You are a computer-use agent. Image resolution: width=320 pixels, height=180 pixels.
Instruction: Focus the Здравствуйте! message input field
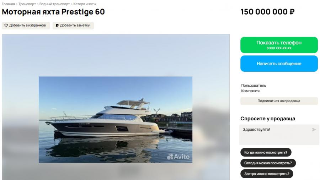pos(279,135)
